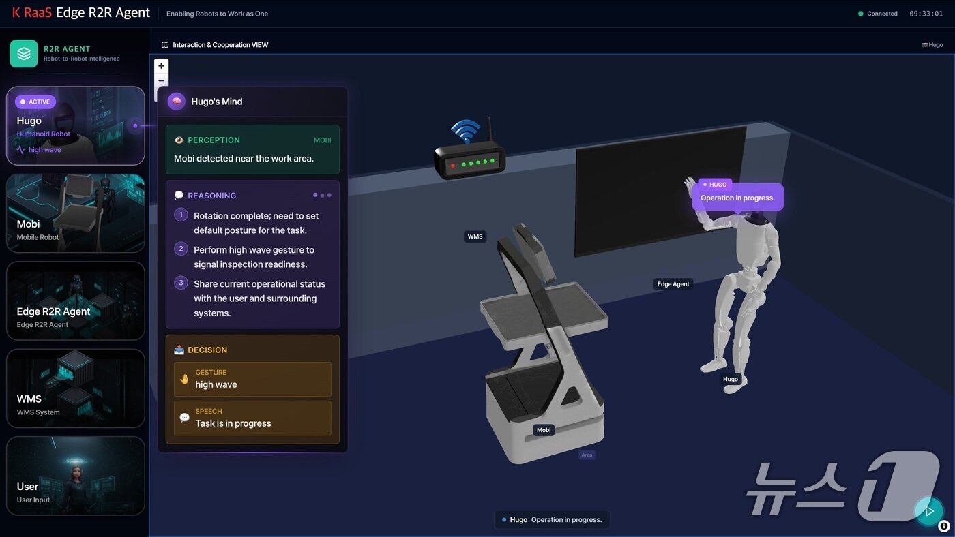955x537 pixels.
Task: Click the map icon beside Interaction & Cooperation VIEW
Action: point(165,45)
